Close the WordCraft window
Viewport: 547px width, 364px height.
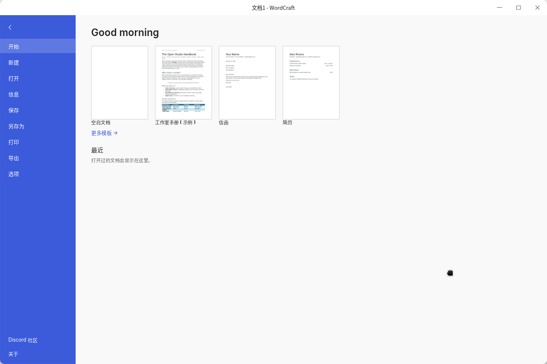538,8
